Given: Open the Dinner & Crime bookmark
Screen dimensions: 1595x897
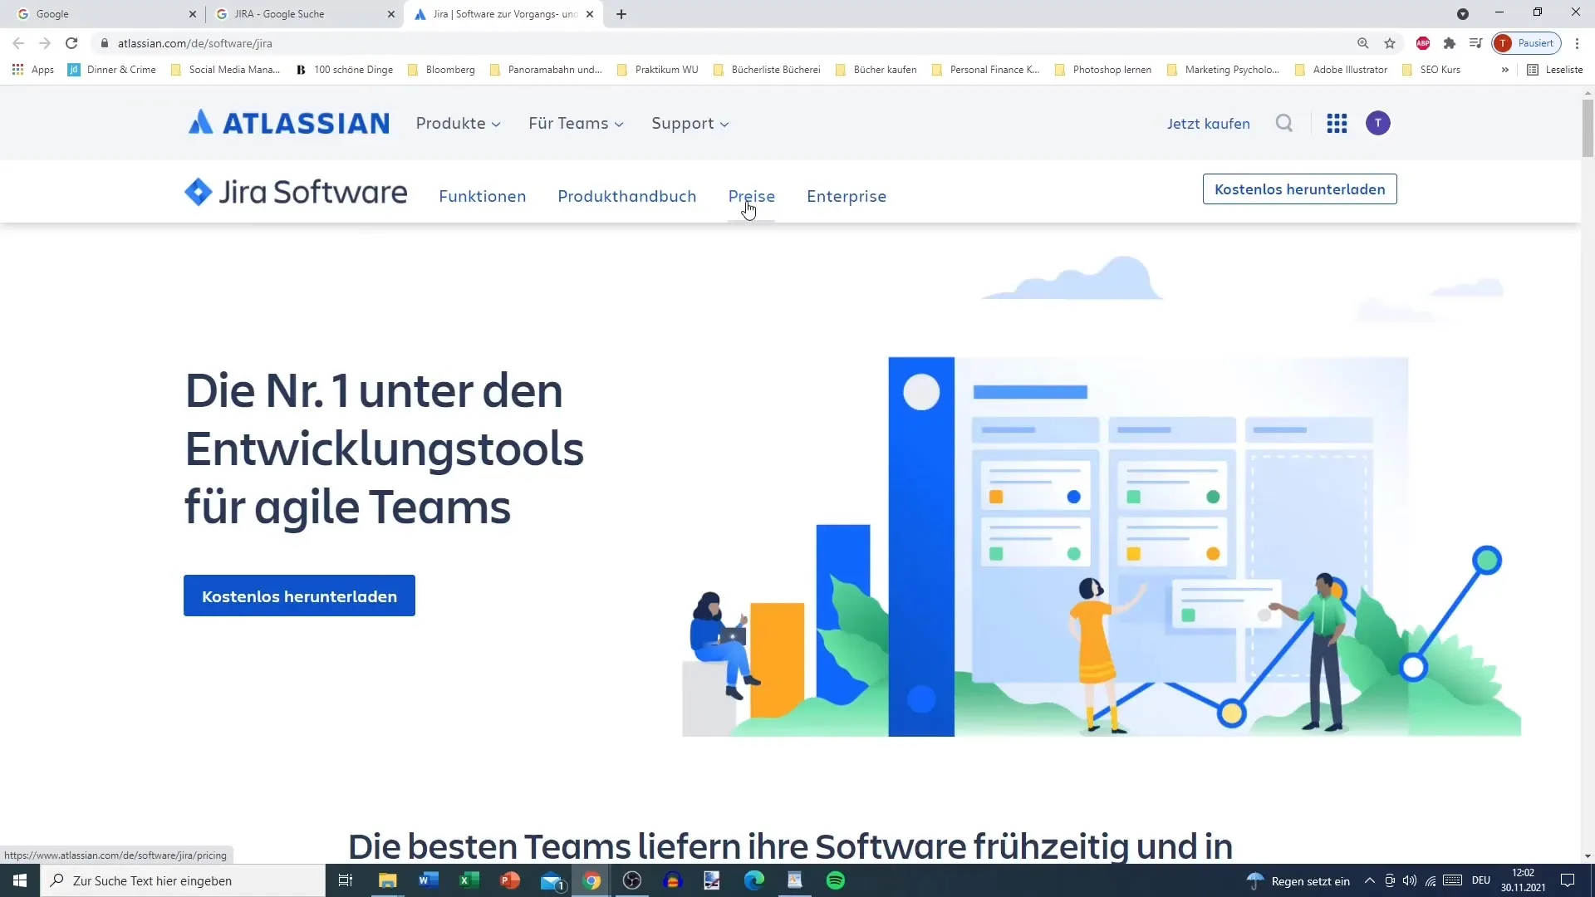Looking at the screenshot, I should pos(112,70).
